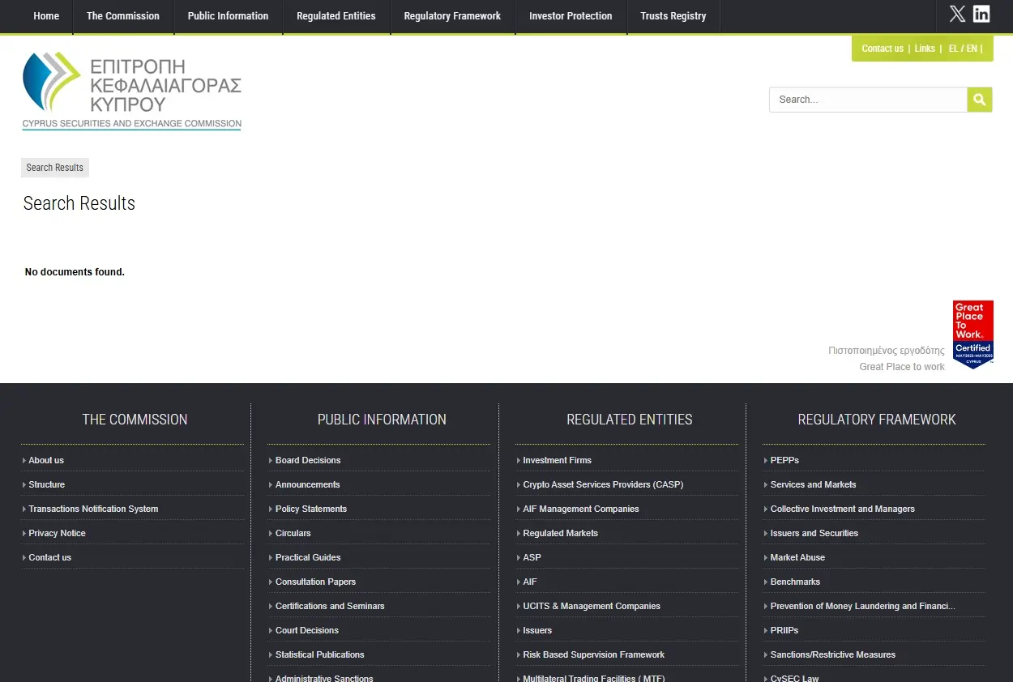Click the green search magnifier button
This screenshot has height=682, width=1013.
pos(979,100)
